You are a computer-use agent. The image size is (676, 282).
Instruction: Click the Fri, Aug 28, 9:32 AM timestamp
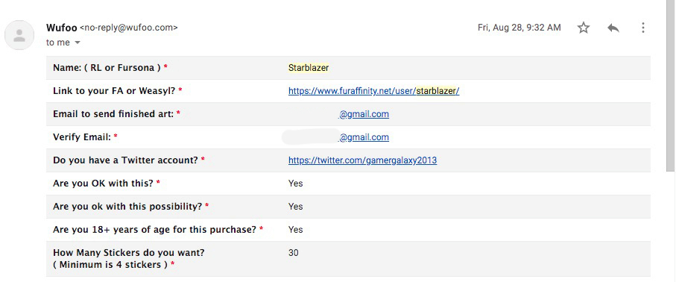(519, 28)
